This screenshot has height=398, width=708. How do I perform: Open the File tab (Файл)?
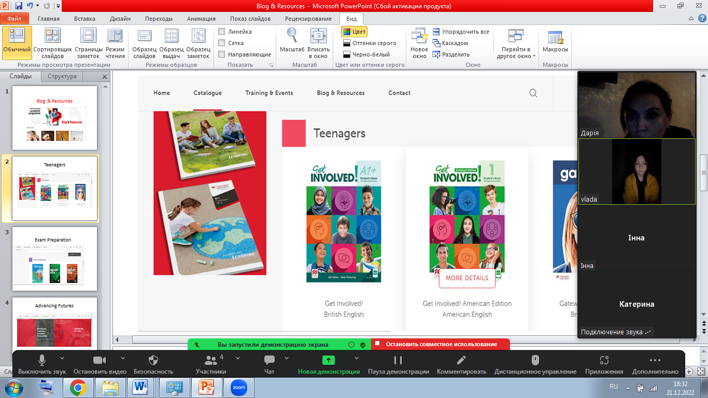(15, 19)
